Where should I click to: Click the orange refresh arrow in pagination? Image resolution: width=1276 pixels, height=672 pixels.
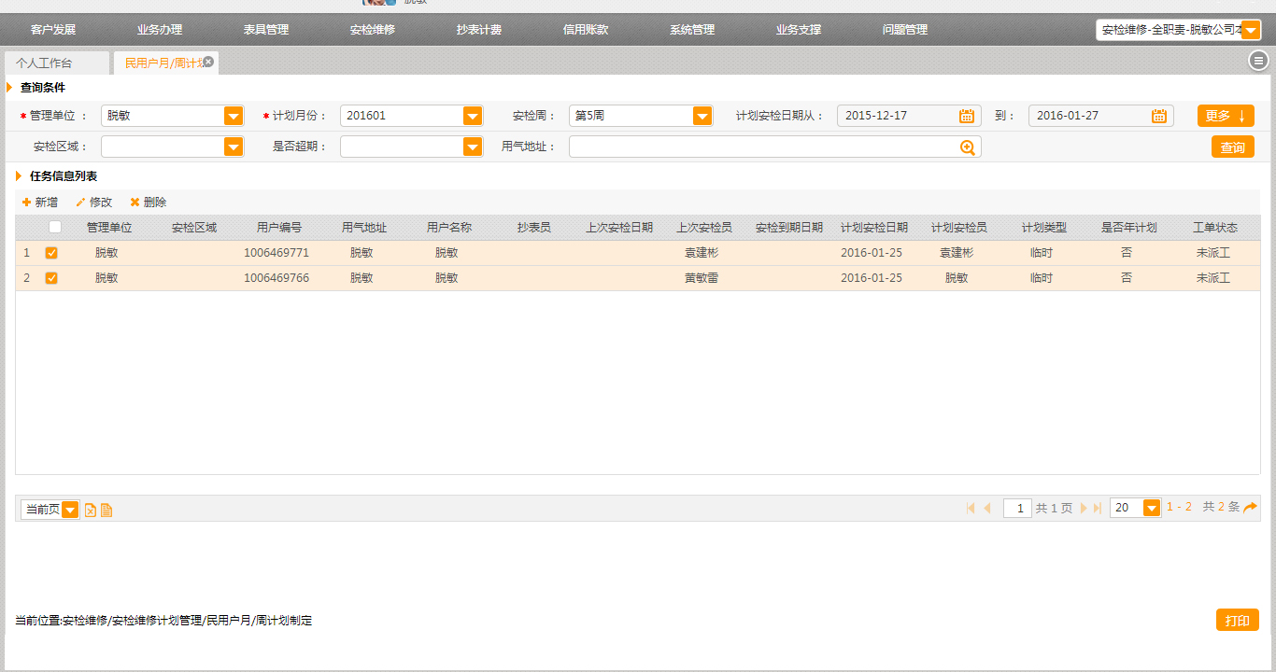(x=1250, y=508)
